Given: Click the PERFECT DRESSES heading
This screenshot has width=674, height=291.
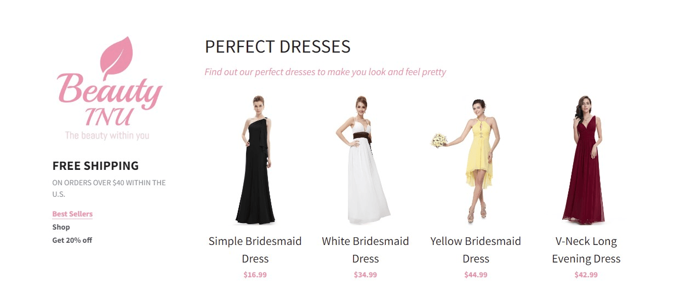Looking at the screenshot, I should click(x=278, y=47).
